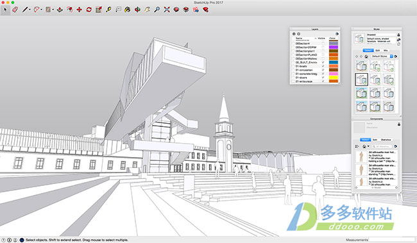Switch to Styles Mix tab

coord(386,50)
